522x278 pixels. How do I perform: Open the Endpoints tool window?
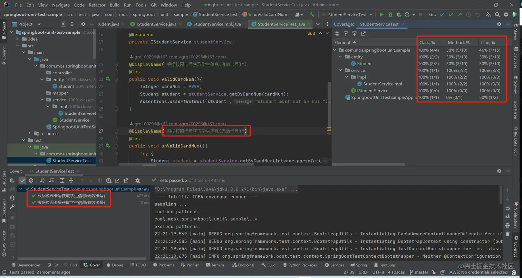243,265
